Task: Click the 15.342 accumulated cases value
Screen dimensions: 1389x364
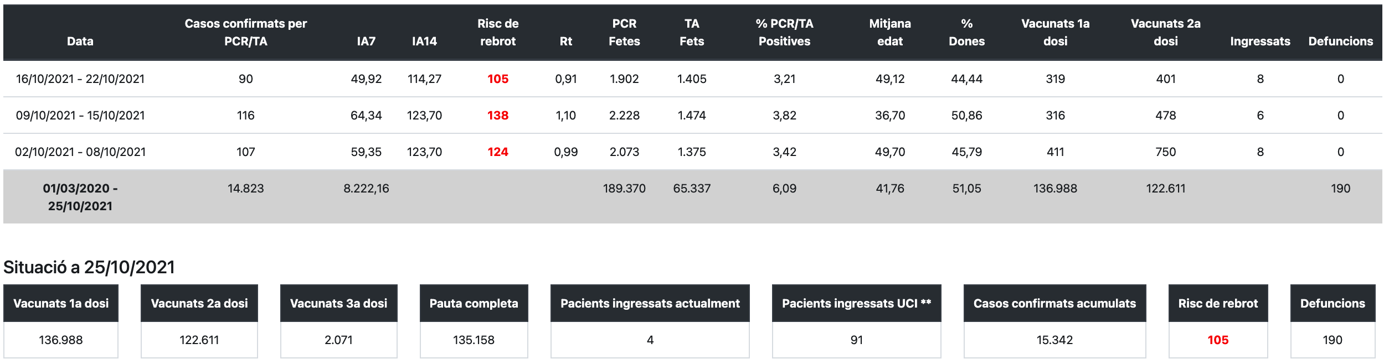Action: click(1054, 340)
